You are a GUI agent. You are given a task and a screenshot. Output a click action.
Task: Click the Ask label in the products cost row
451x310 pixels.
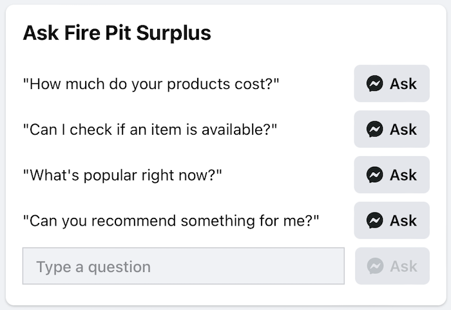[403, 84]
